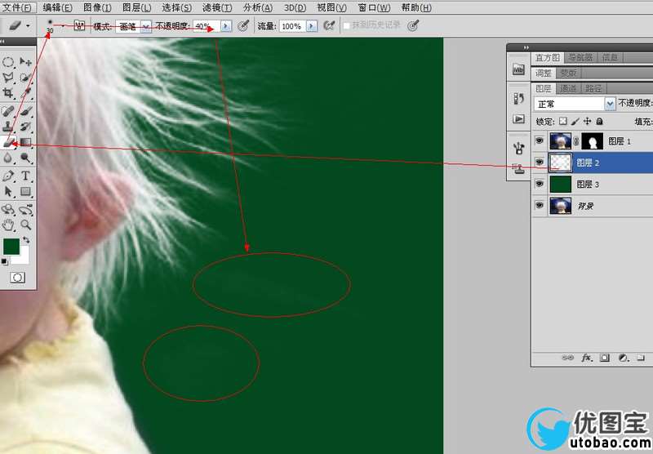Enable airbrush mode
Image resolution: width=653 pixels, height=454 pixels.
329,26
